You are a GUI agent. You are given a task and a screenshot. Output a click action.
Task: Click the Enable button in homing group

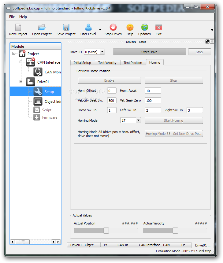[x=109, y=80]
